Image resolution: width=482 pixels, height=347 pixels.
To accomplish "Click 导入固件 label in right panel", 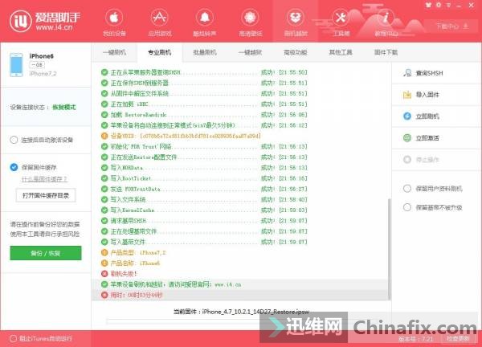I will coord(427,95).
